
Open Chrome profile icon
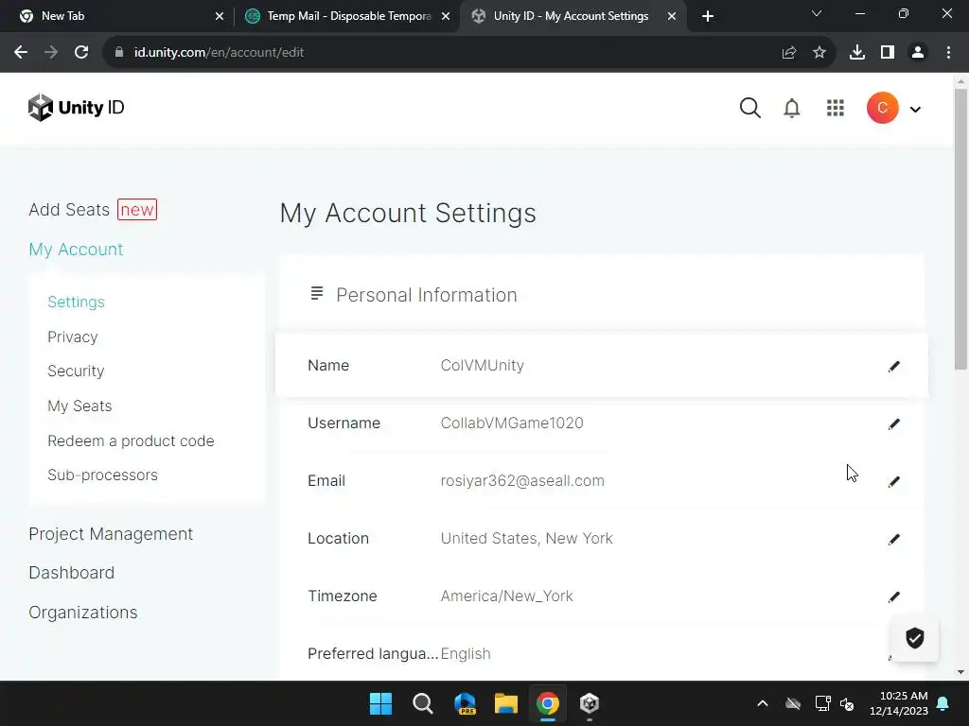pyautogui.click(x=918, y=53)
